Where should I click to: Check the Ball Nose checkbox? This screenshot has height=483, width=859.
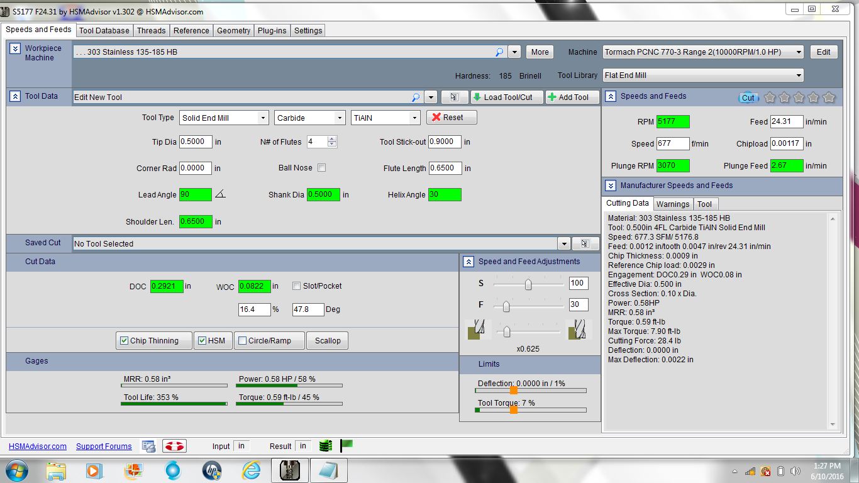coord(322,168)
